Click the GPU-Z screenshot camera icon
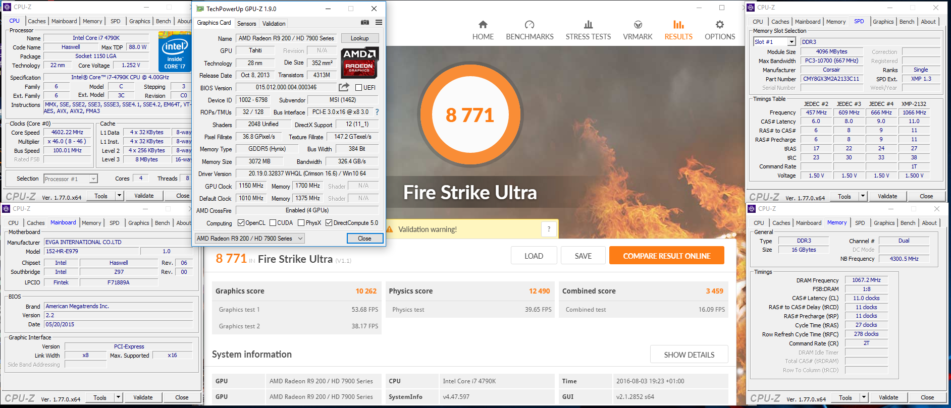 [x=365, y=22]
